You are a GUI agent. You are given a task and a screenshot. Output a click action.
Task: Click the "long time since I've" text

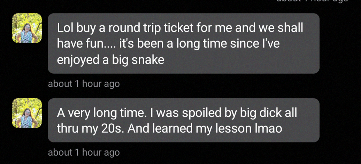pyautogui.click(x=228, y=44)
